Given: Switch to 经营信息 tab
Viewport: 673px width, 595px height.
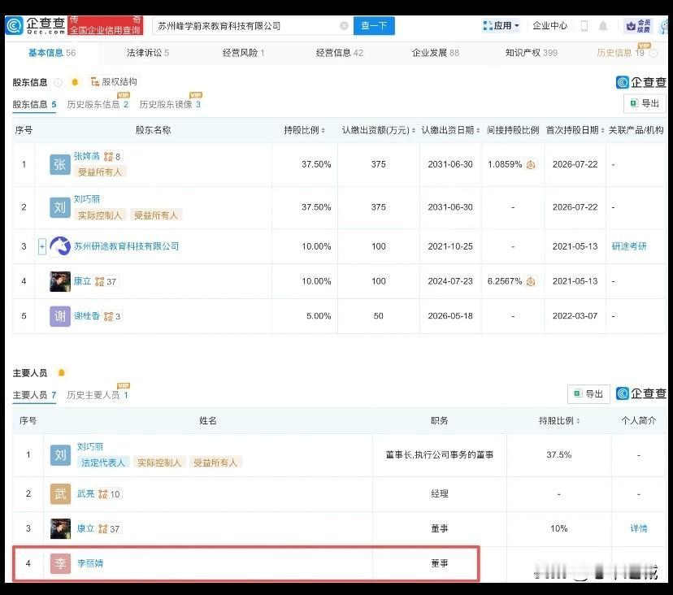Looking at the screenshot, I should [x=340, y=53].
